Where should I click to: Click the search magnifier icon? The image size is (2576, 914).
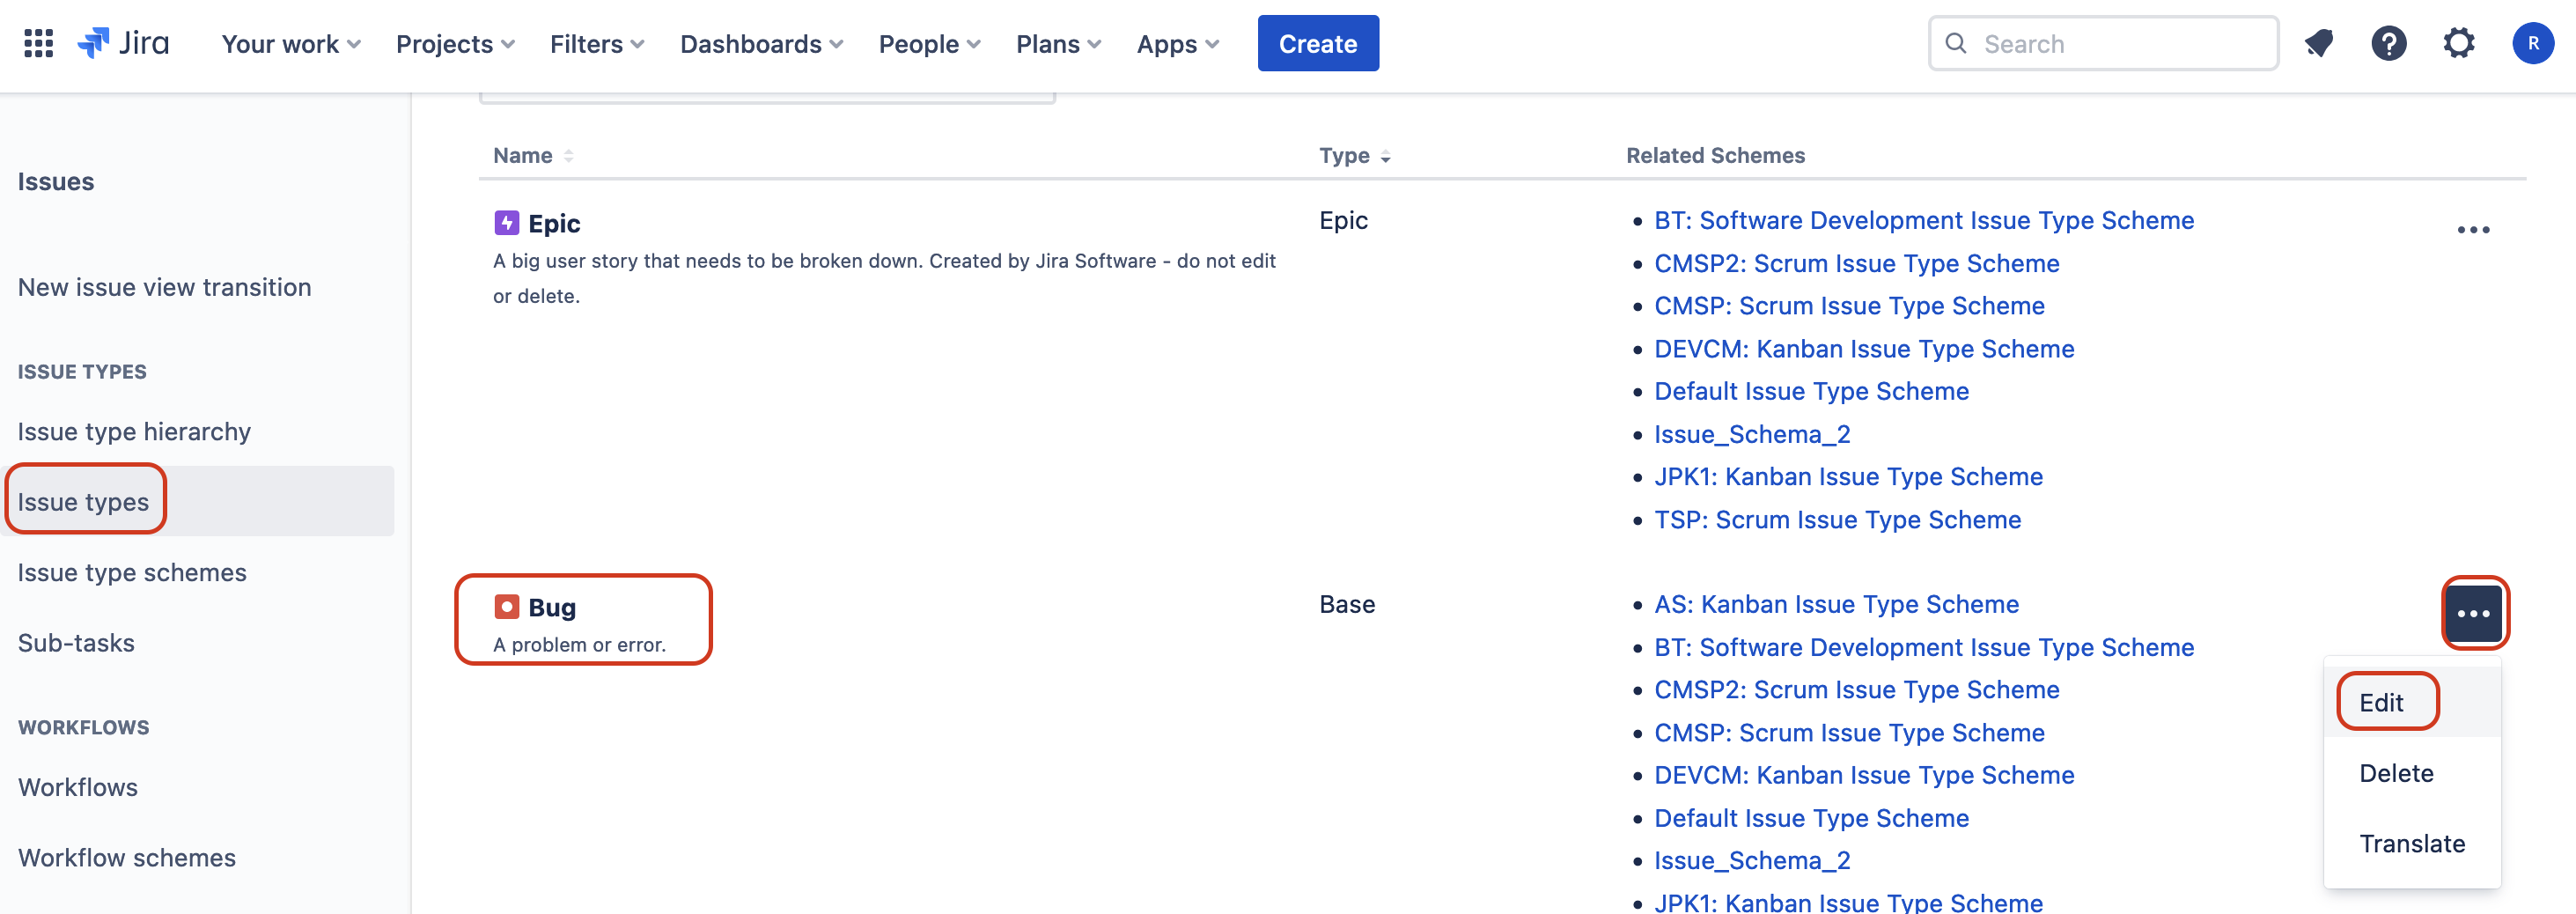(1955, 43)
